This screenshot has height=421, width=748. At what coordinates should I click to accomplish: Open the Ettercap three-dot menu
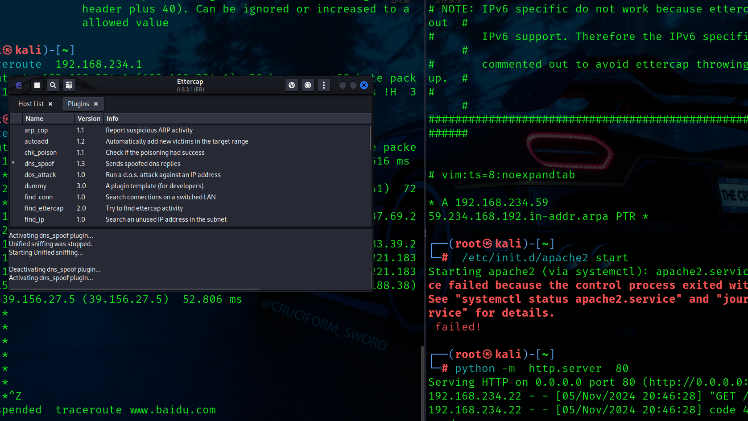point(324,85)
